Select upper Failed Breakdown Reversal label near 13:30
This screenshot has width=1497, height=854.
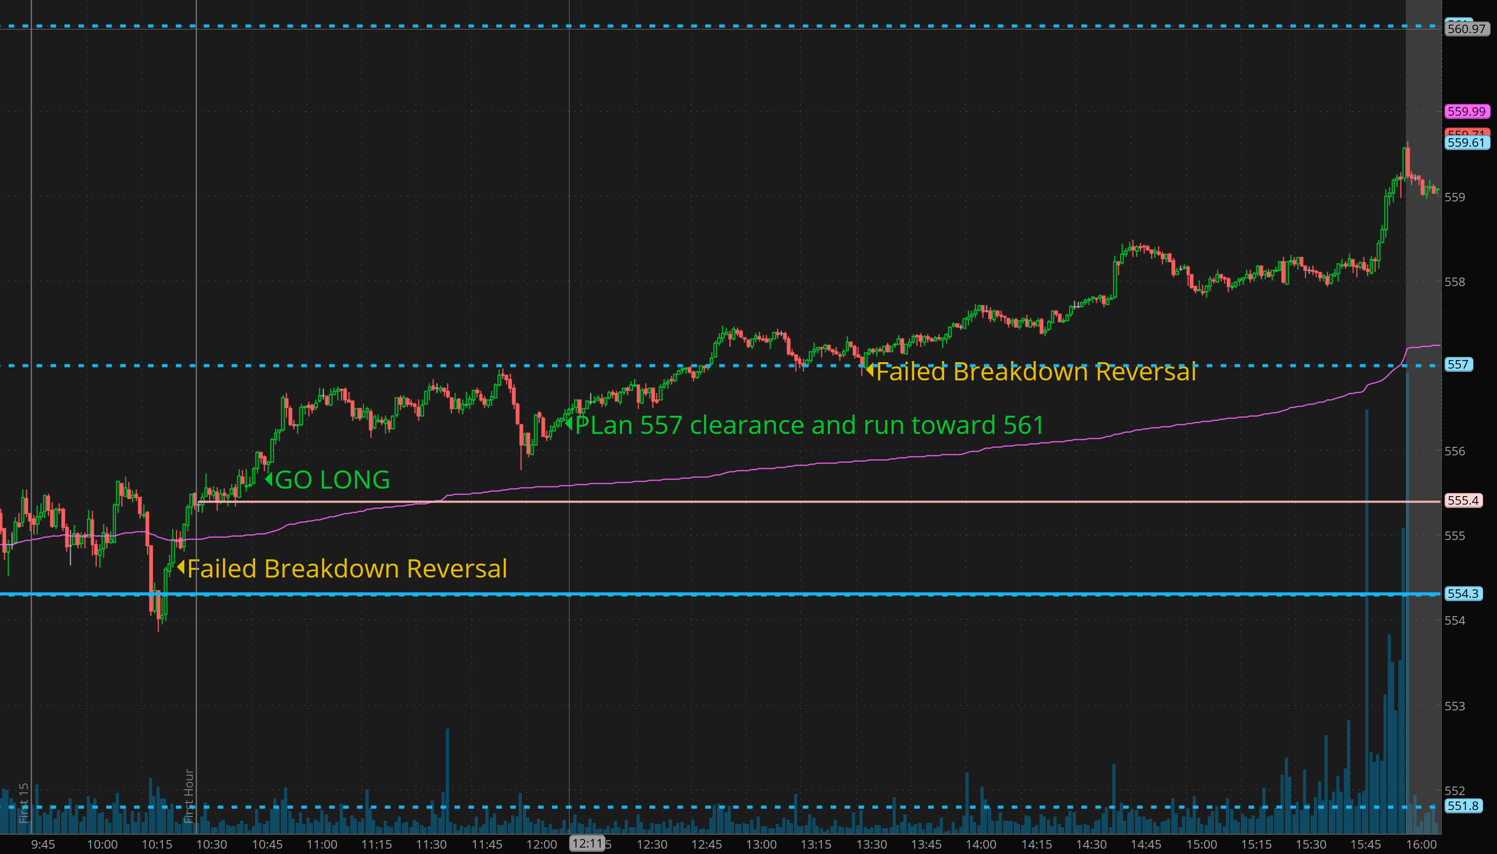(1036, 372)
